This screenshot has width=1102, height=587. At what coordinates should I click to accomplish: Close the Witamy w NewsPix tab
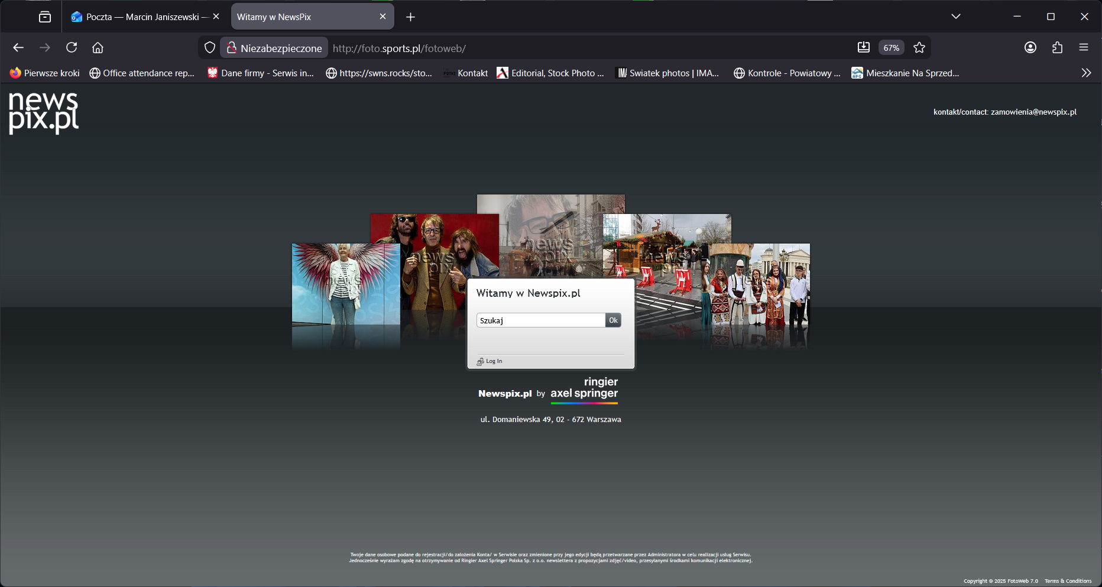tap(383, 17)
